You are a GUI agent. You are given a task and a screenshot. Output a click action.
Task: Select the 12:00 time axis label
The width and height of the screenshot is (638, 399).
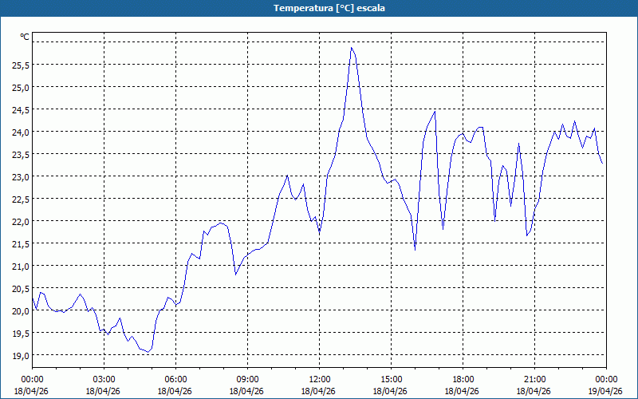tap(320, 379)
